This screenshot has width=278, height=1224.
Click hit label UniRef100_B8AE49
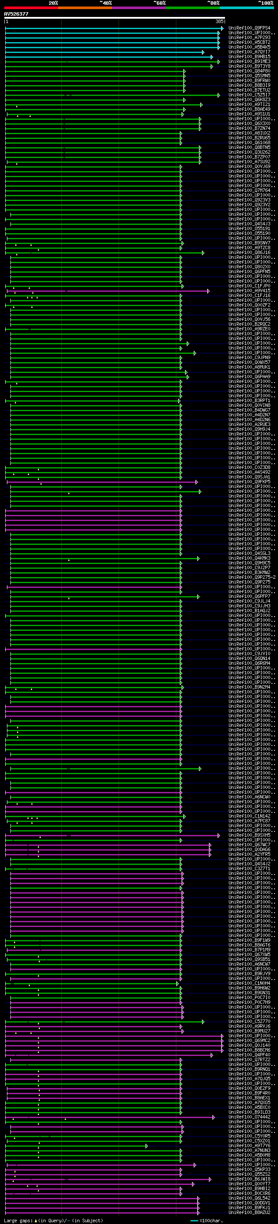(x=249, y=109)
